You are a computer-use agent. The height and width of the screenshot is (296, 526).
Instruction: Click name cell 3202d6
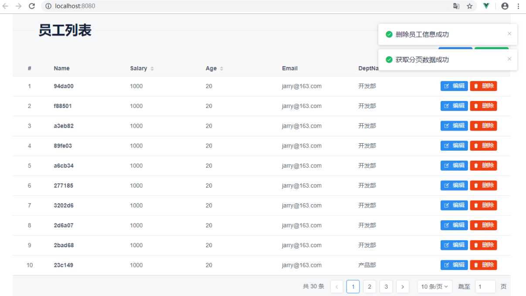(x=64, y=205)
